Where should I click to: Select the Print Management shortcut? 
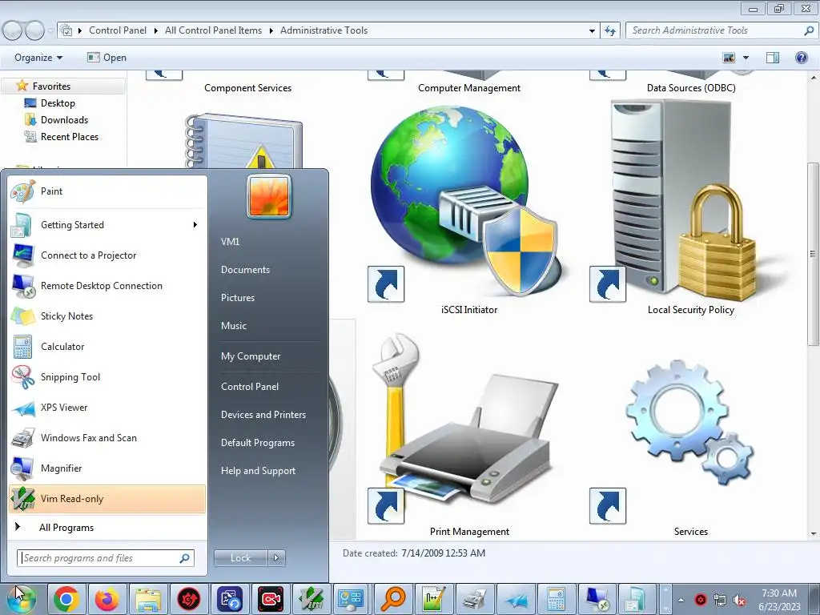coord(469,434)
